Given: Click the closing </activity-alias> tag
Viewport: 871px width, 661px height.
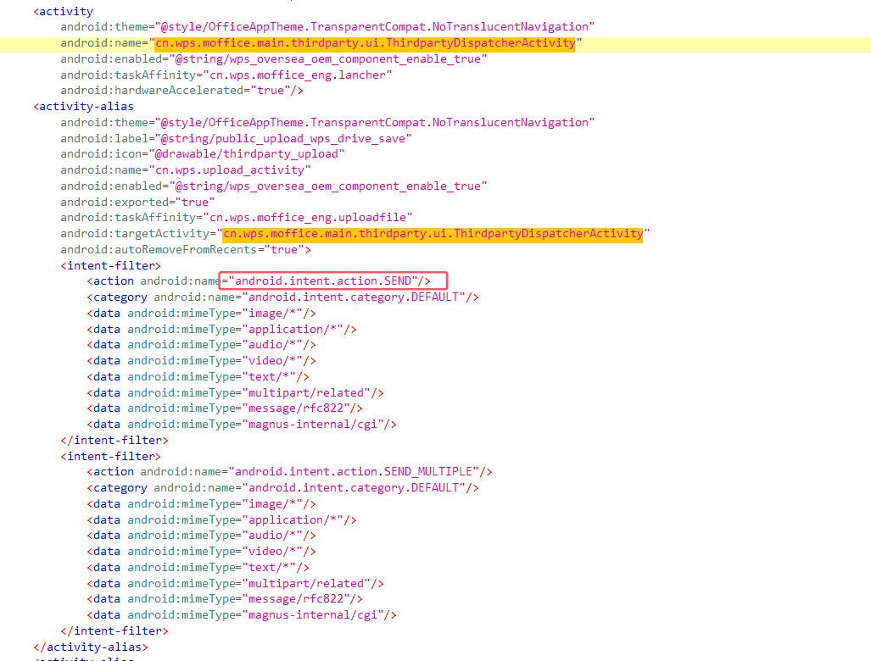Looking at the screenshot, I should point(90,647).
